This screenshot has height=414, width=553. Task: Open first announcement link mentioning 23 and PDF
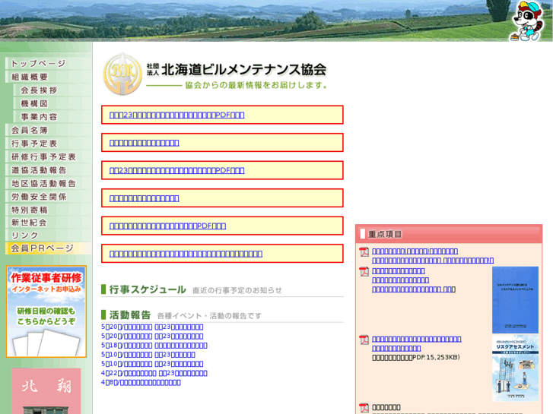tap(176, 115)
